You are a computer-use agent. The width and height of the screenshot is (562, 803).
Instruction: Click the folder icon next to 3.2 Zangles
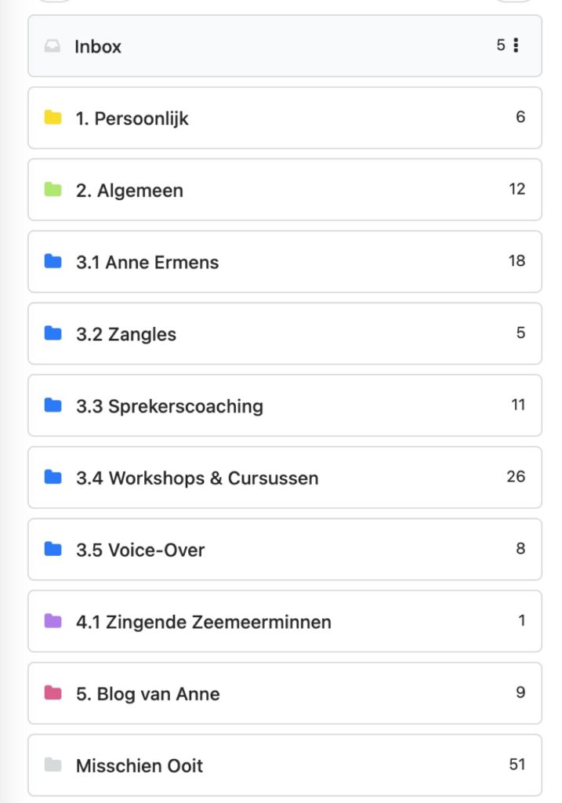53,333
